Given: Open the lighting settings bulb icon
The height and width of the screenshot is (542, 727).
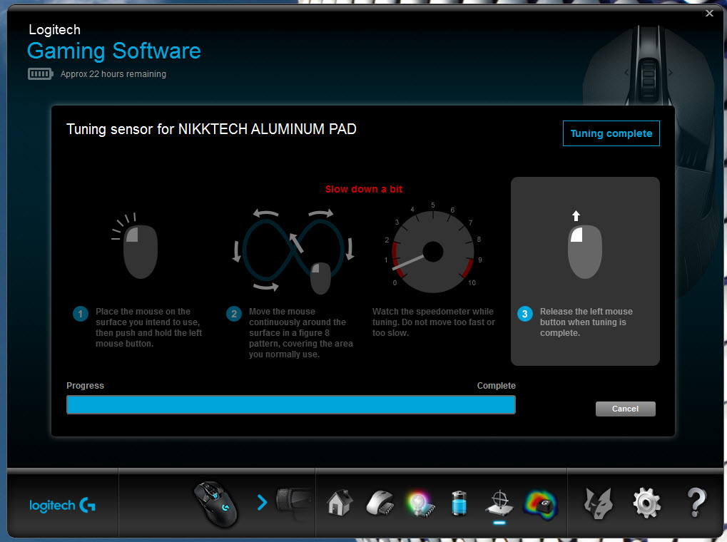Looking at the screenshot, I should click(x=420, y=504).
